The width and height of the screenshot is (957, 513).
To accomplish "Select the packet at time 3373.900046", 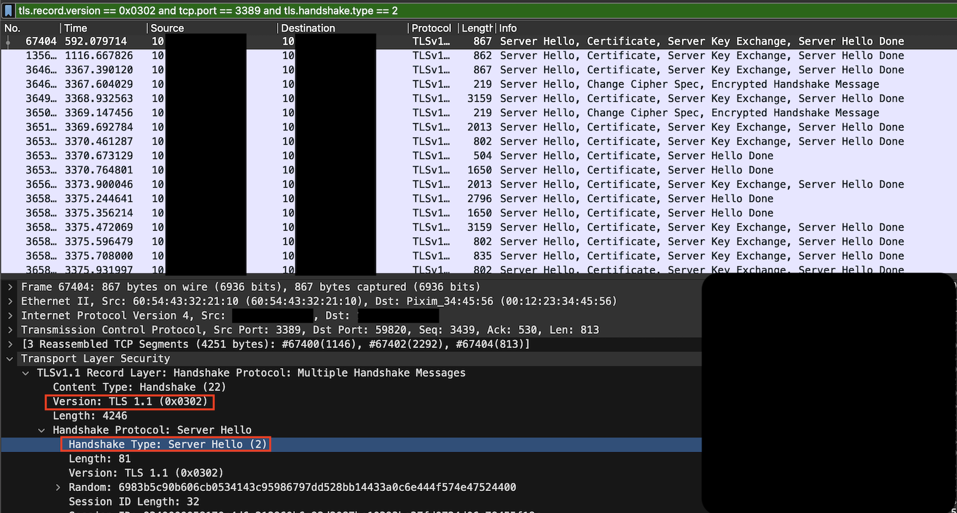I will (478, 184).
